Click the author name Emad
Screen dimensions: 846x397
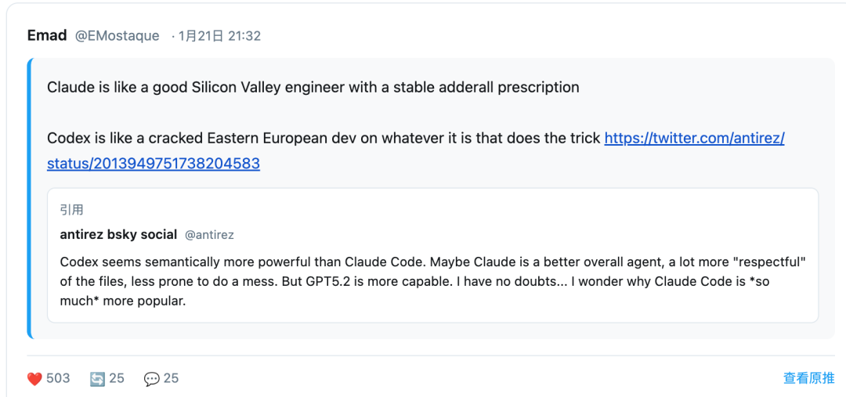coord(47,35)
